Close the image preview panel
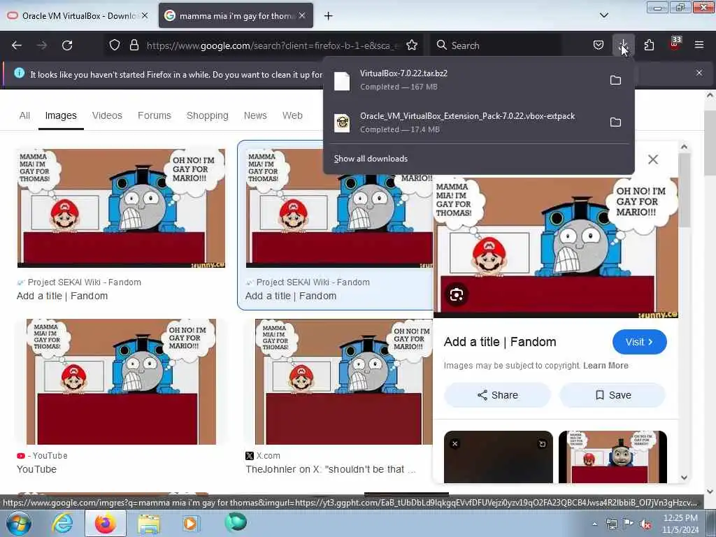This screenshot has width=716, height=537. tap(653, 159)
